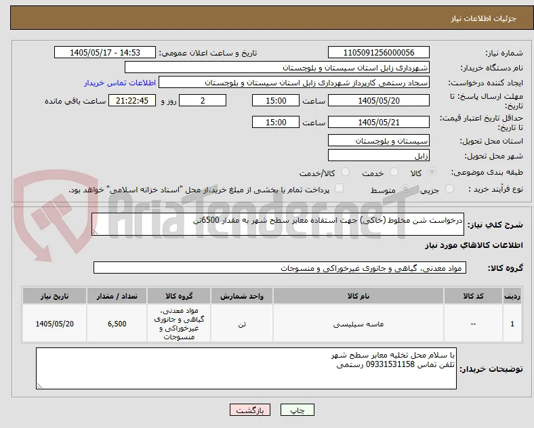Click the چاپ (print) button
Viewport: 534px width, 428px height.
[x=297, y=410]
